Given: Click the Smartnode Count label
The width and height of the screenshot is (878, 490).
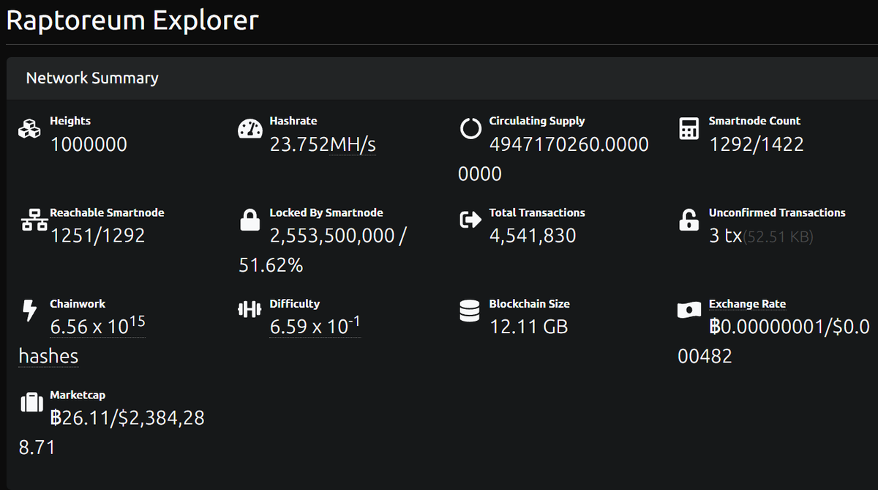Looking at the screenshot, I should (x=754, y=121).
